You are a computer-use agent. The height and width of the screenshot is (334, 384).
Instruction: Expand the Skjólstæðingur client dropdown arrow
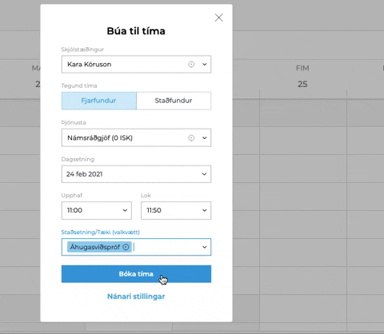point(204,64)
